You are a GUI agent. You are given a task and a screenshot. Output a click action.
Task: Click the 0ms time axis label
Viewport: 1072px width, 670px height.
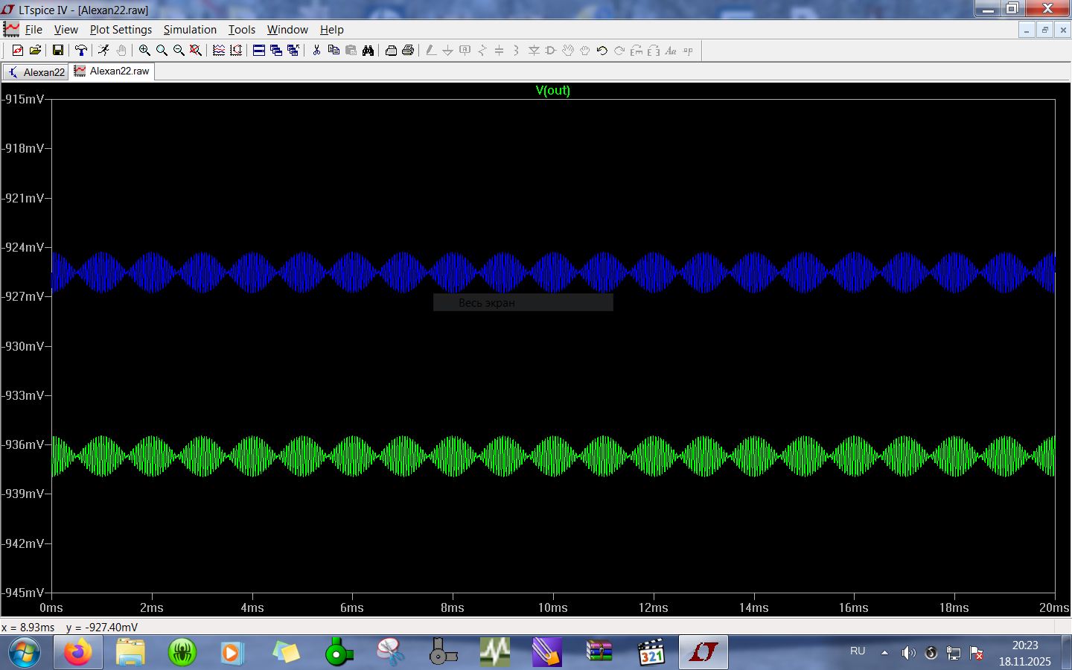coord(51,608)
